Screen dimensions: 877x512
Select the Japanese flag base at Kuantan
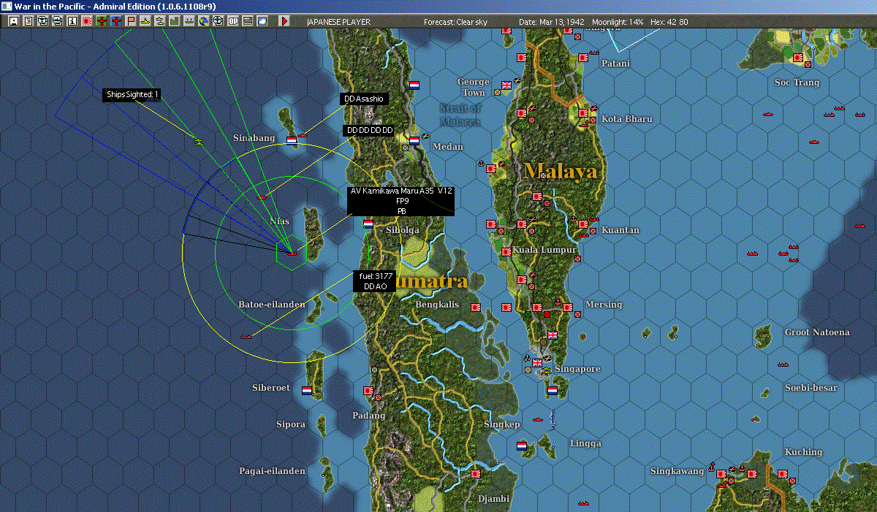tap(584, 225)
